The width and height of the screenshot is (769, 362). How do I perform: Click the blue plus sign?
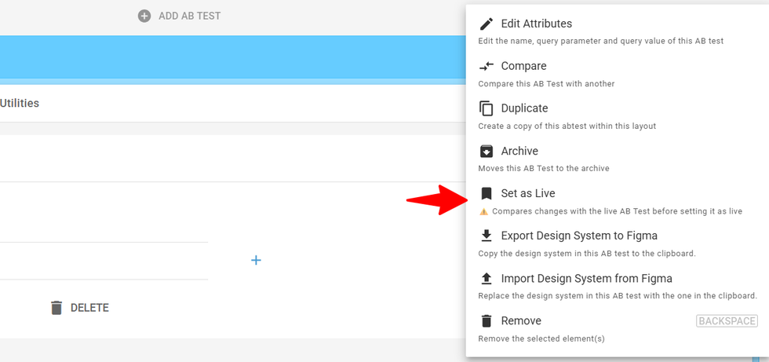[256, 260]
